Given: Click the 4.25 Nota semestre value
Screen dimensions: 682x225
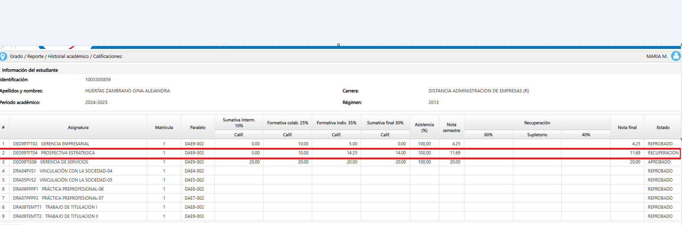Looking at the screenshot, I should click(x=456, y=144).
